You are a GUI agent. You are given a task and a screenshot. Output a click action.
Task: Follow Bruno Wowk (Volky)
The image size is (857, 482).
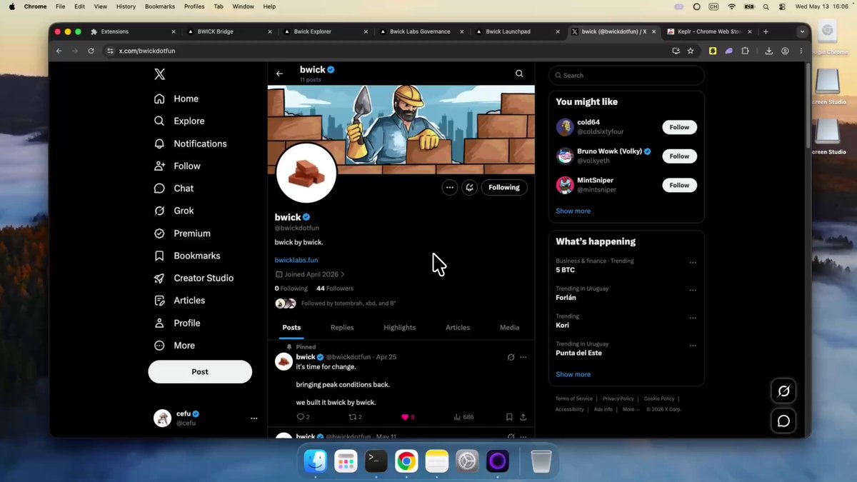tap(679, 156)
